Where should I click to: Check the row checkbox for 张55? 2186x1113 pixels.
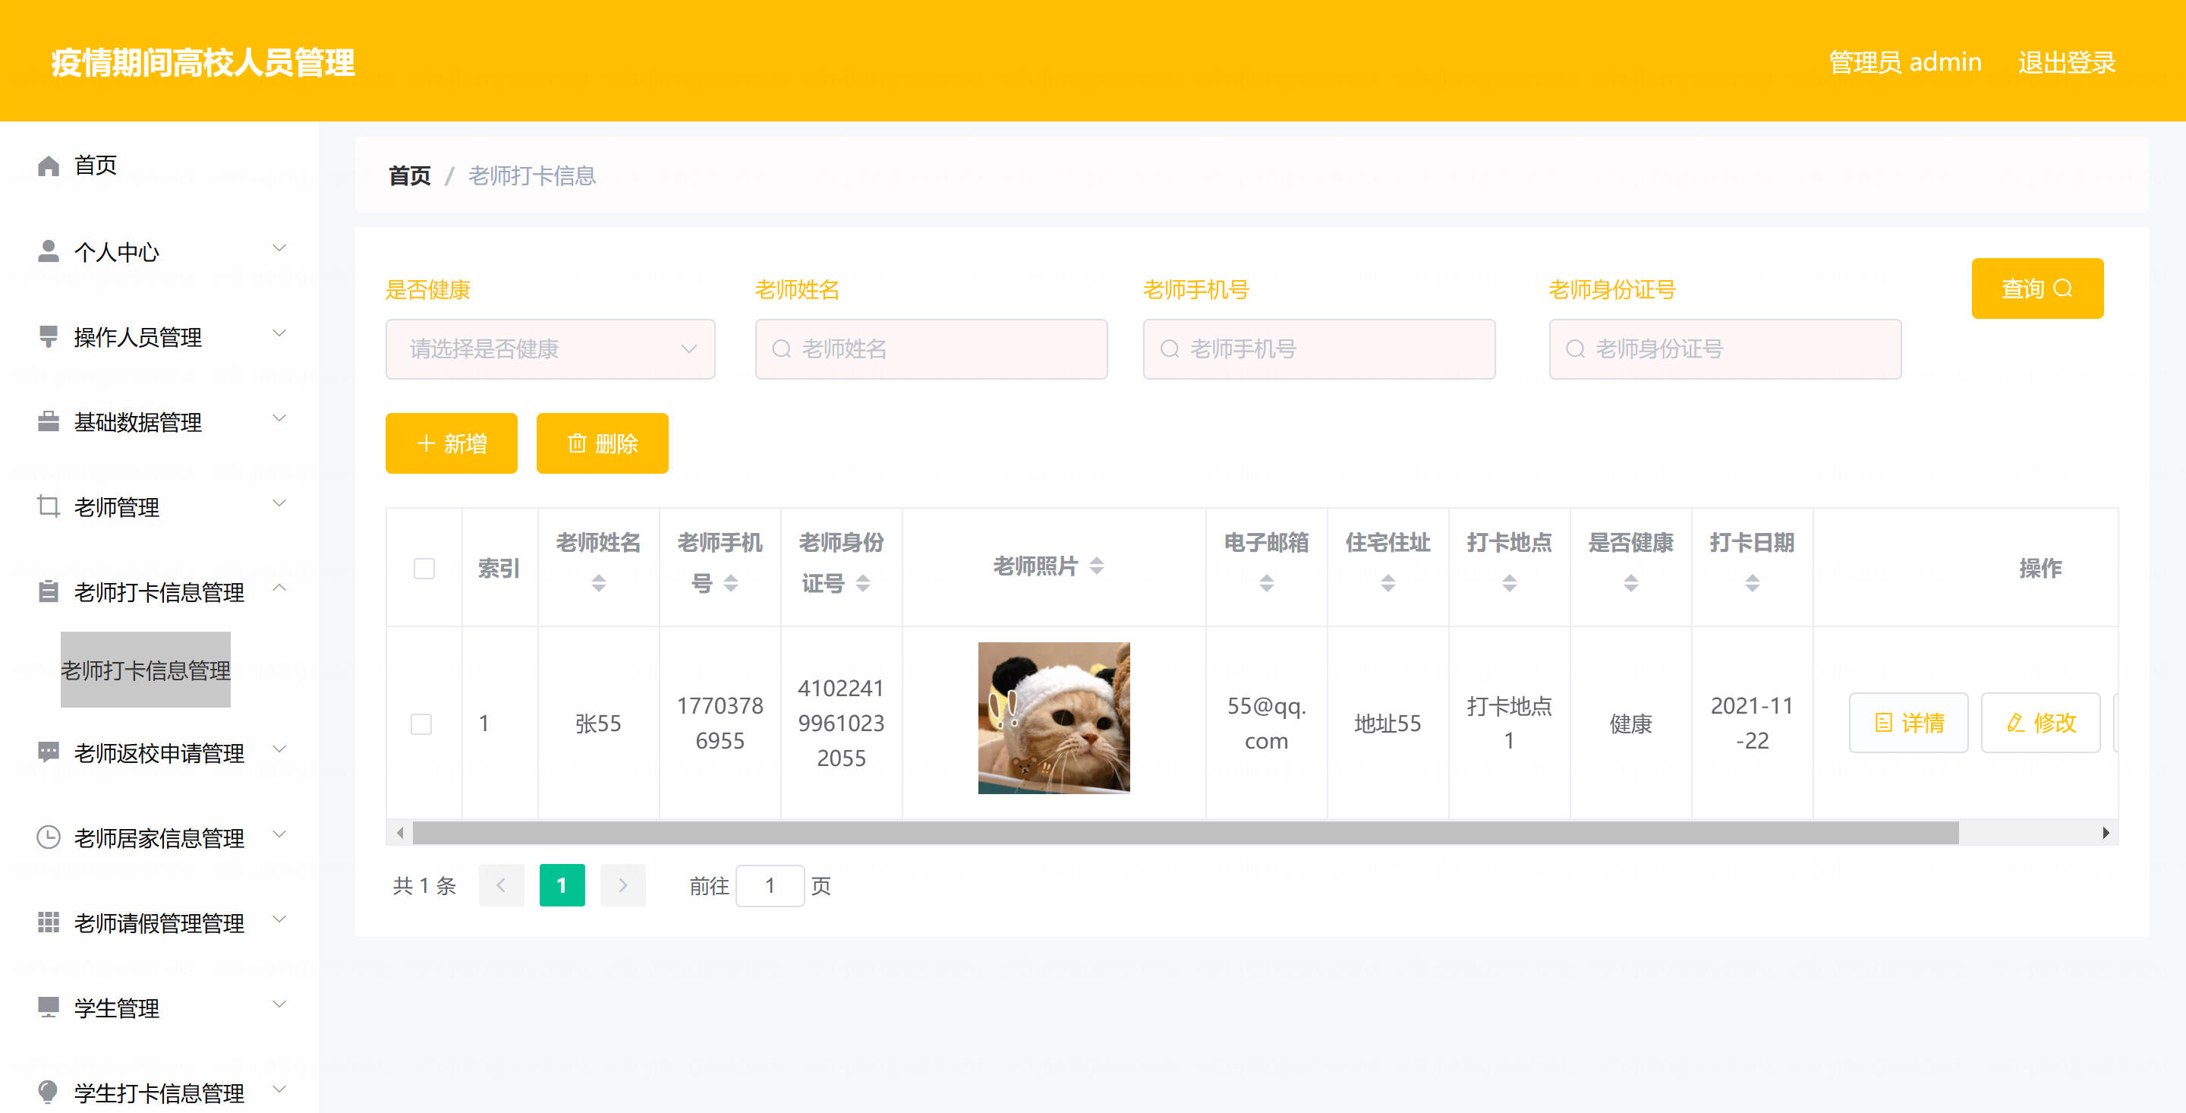(x=421, y=724)
